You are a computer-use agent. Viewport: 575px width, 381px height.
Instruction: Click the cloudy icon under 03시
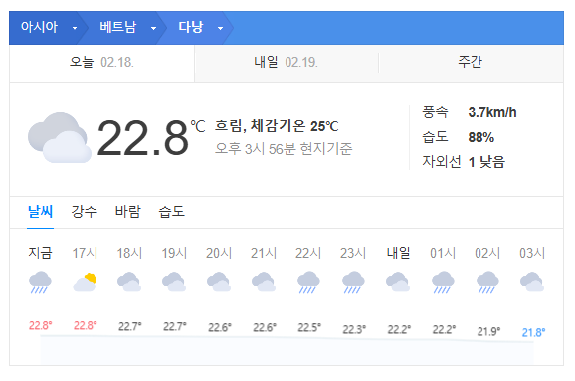pyautogui.click(x=532, y=282)
